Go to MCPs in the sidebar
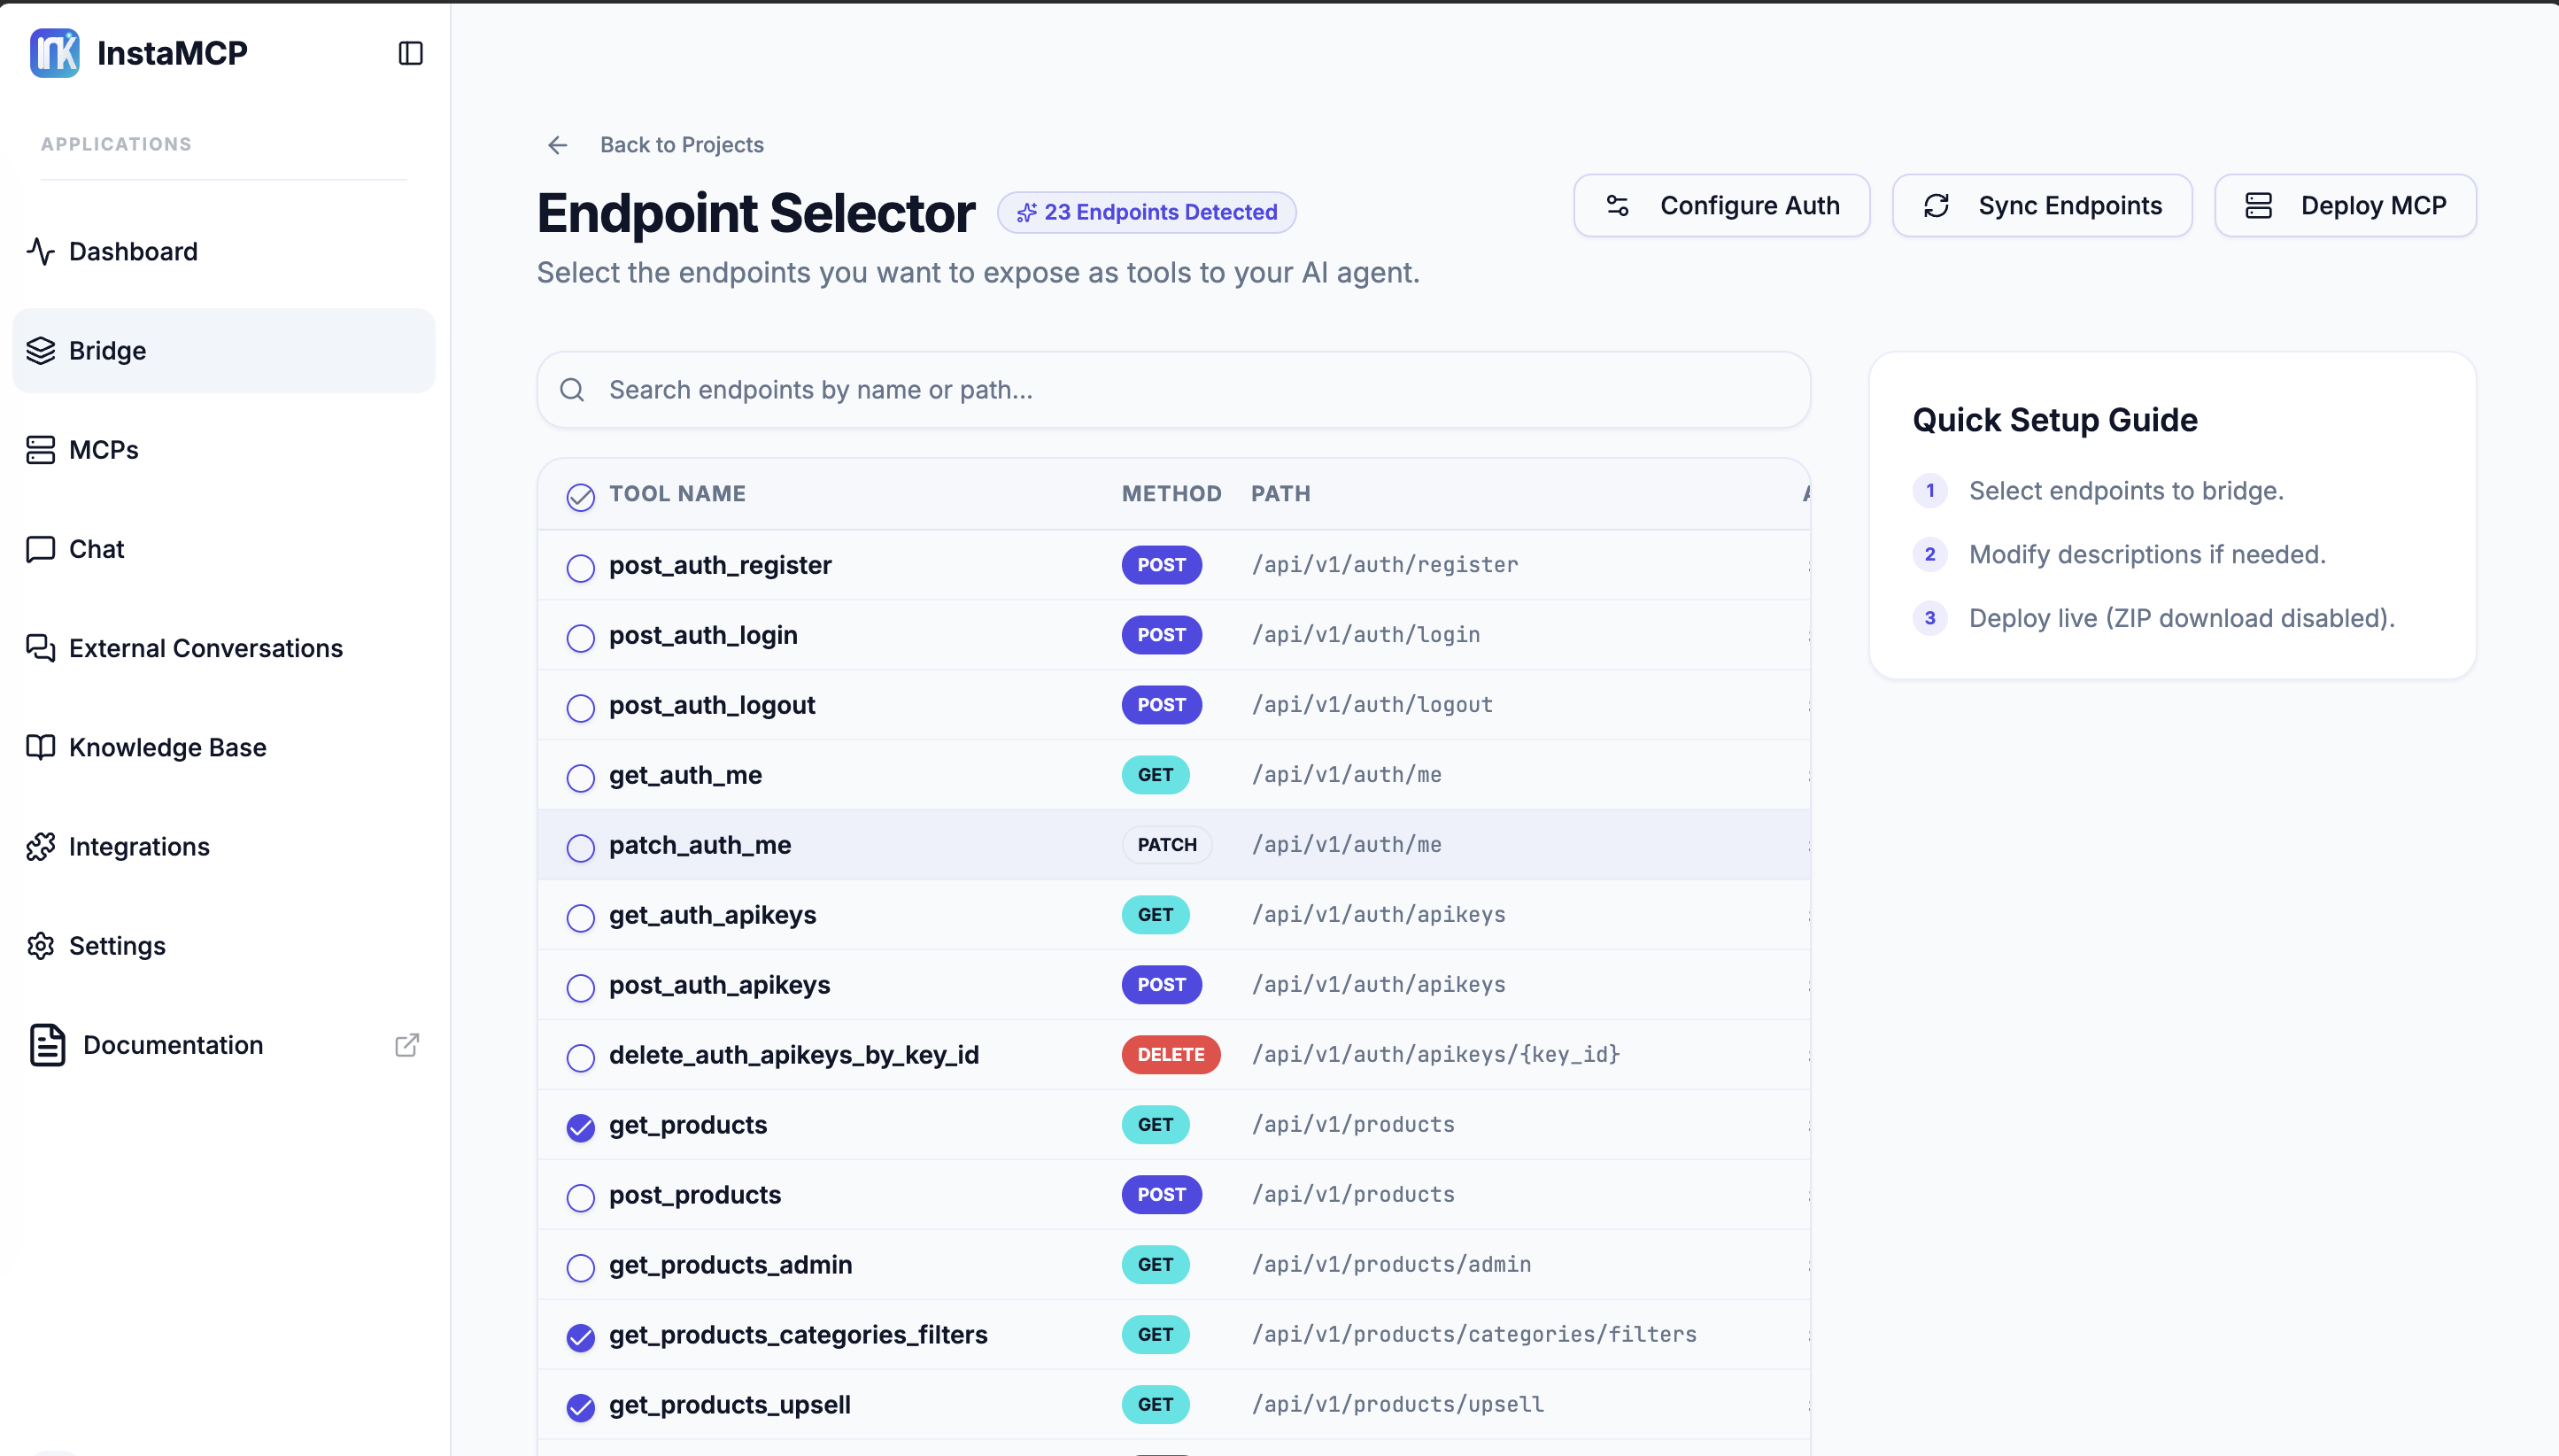Image resolution: width=2559 pixels, height=1456 pixels. click(x=224, y=450)
